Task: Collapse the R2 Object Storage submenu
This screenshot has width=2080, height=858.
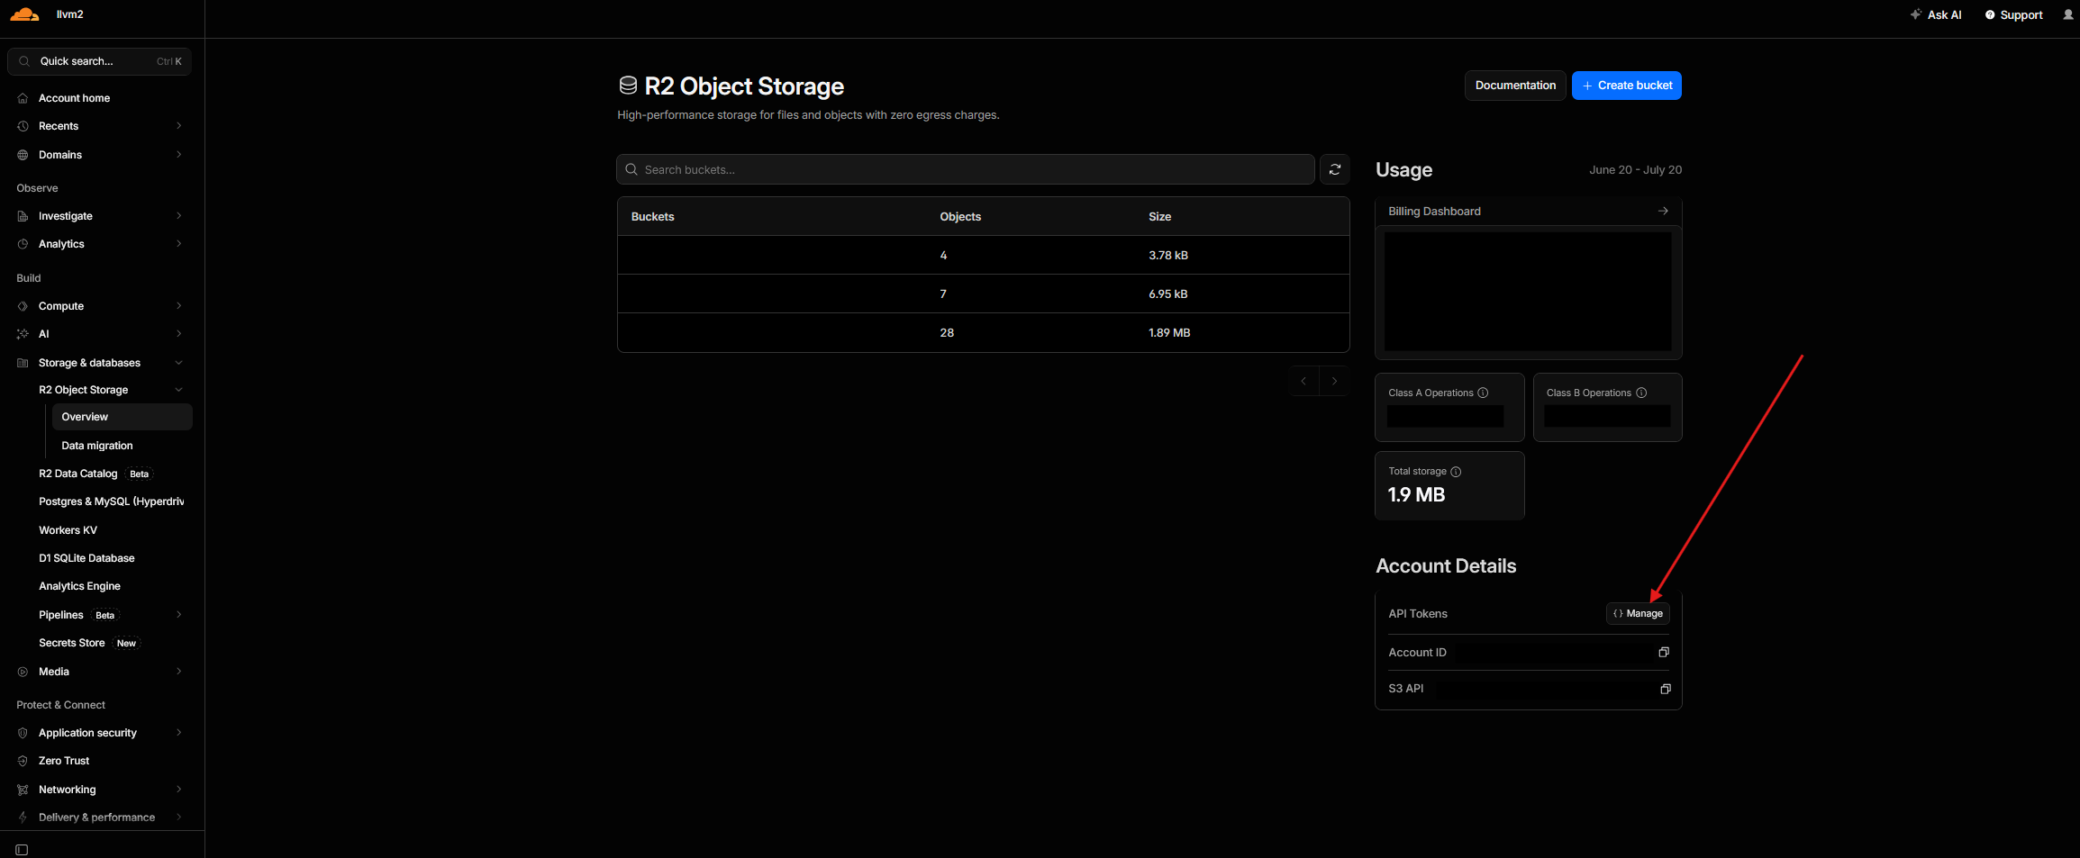Action: coord(179,390)
